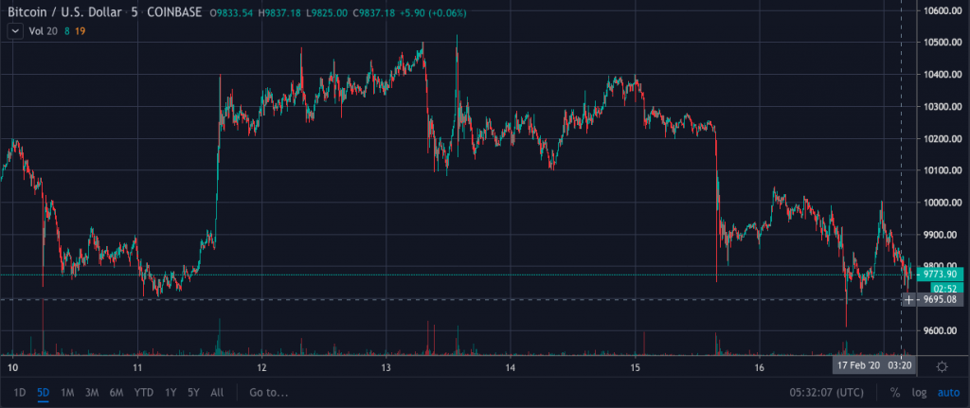Viewport: 970px width, 408px height.
Task: Open chart settings gear icon
Action: click(x=943, y=366)
